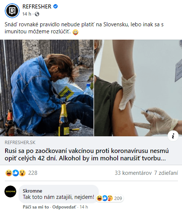Click the '14 h' post timestamp

(x=27, y=14)
